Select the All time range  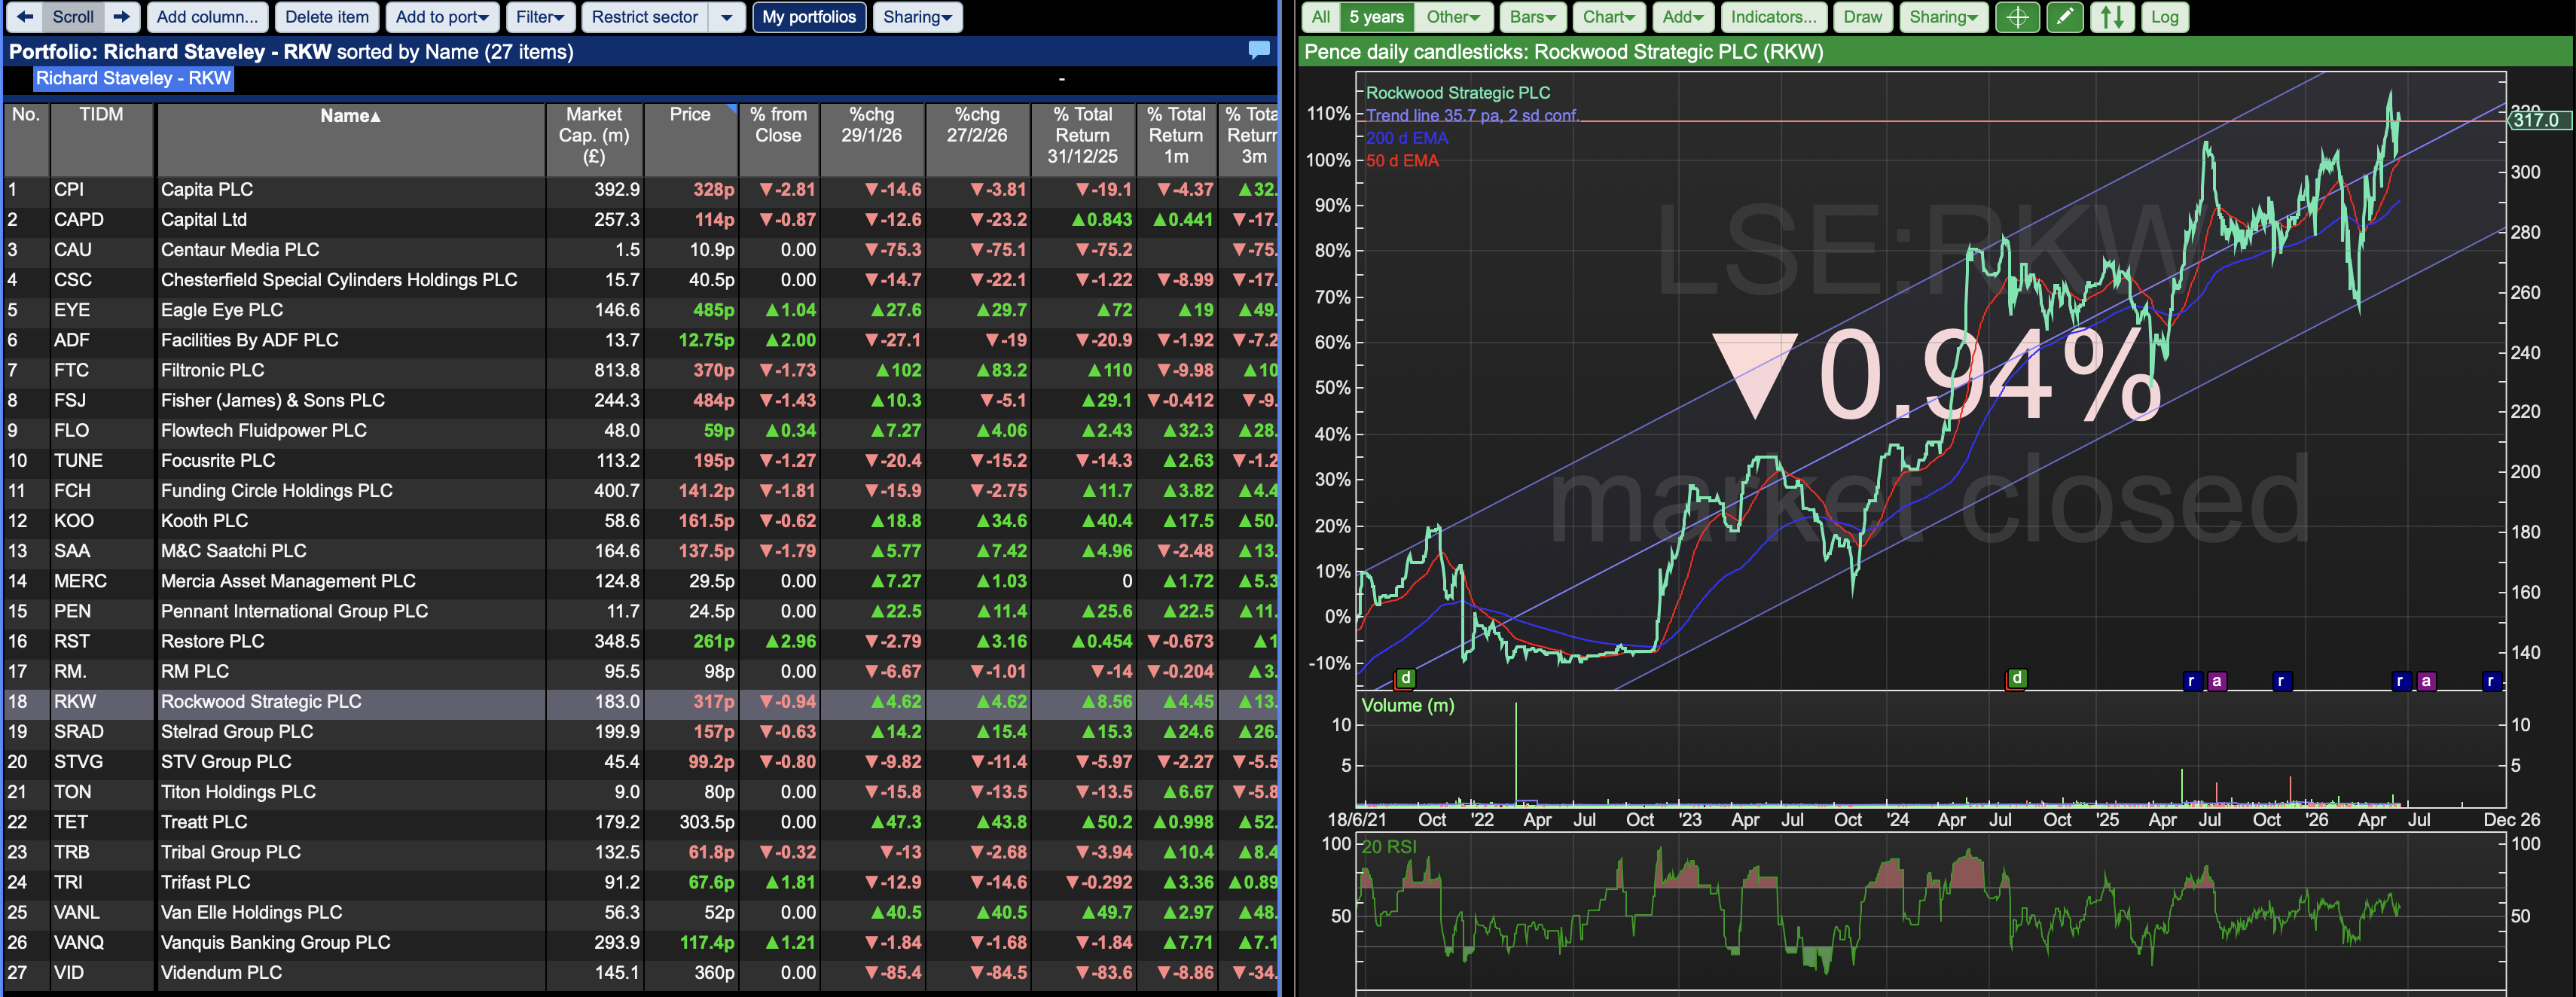coord(1320,17)
